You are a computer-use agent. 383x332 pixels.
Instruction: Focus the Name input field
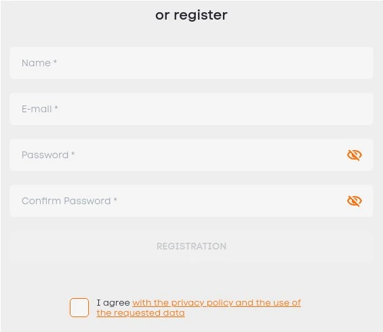click(191, 63)
